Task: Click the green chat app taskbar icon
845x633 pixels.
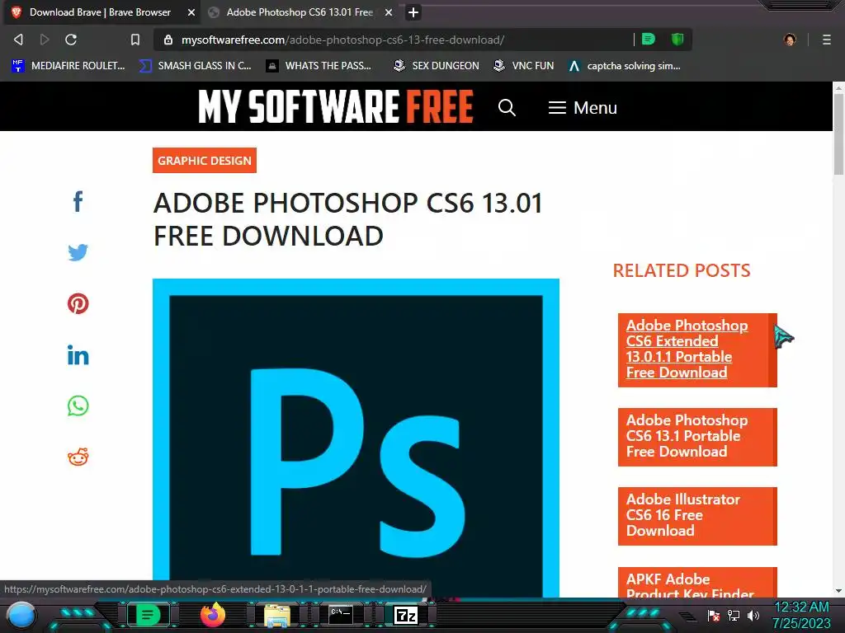Action: pyautogui.click(x=148, y=615)
